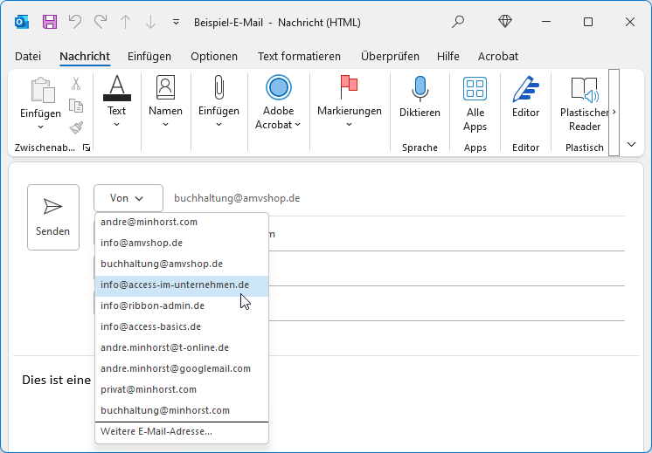Click the Dictate microphone icon

pyautogui.click(x=420, y=88)
